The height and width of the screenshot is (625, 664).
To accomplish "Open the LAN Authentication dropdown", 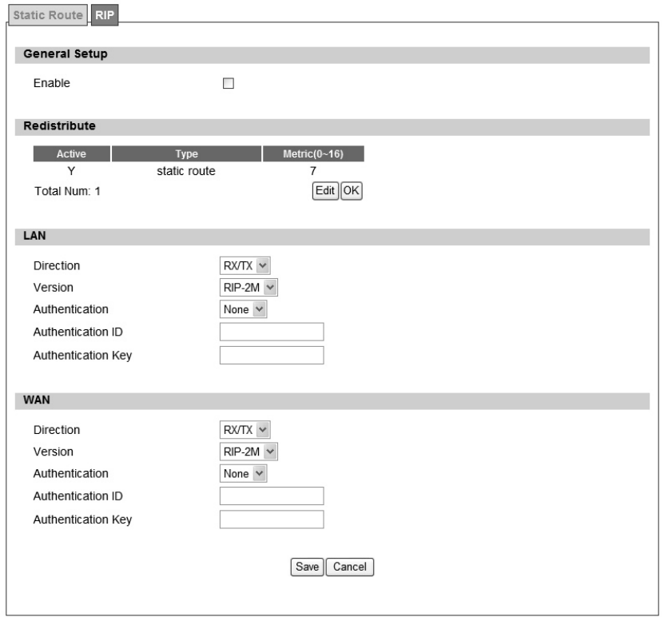I will 243,309.
